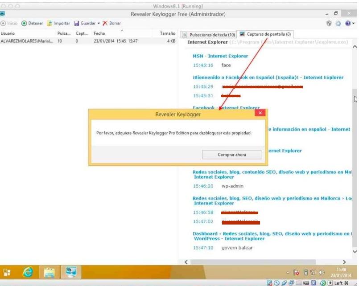Click the Tamaño column header

click(167, 33)
